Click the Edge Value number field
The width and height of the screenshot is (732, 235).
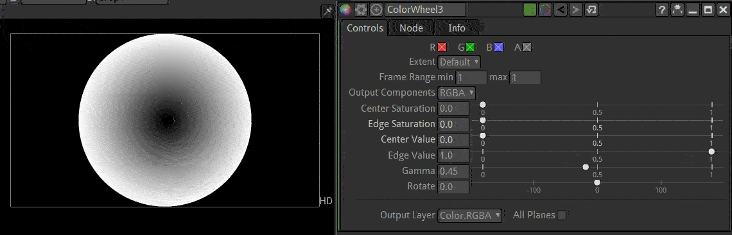453,155
